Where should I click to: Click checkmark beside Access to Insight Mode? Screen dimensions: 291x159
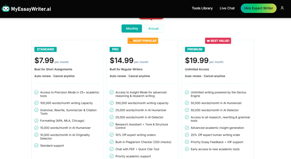point(112,92)
